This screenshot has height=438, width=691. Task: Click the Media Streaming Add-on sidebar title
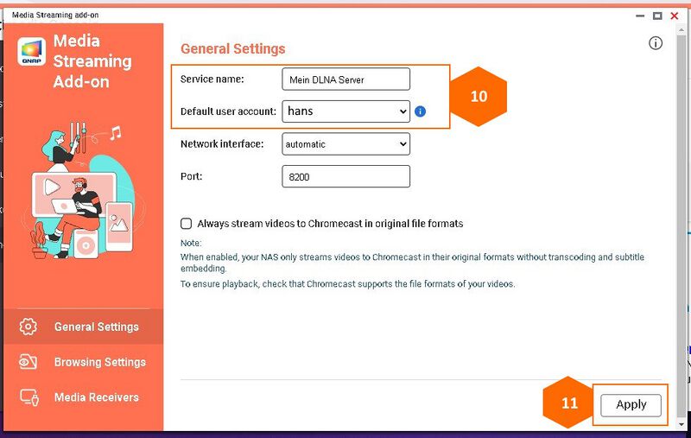(x=92, y=61)
